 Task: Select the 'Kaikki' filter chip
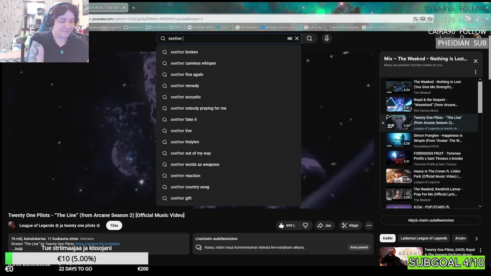click(x=388, y=238)
